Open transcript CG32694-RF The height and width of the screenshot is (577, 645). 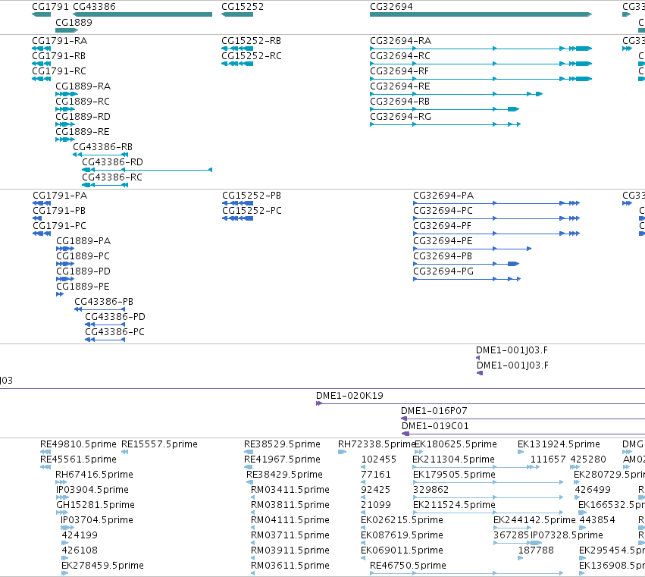pos(399,71)
